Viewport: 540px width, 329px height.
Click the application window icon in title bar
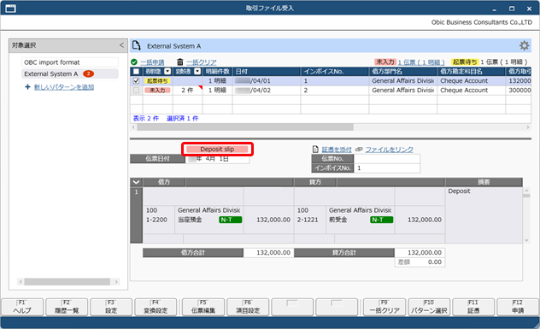(x=10, y=9)
